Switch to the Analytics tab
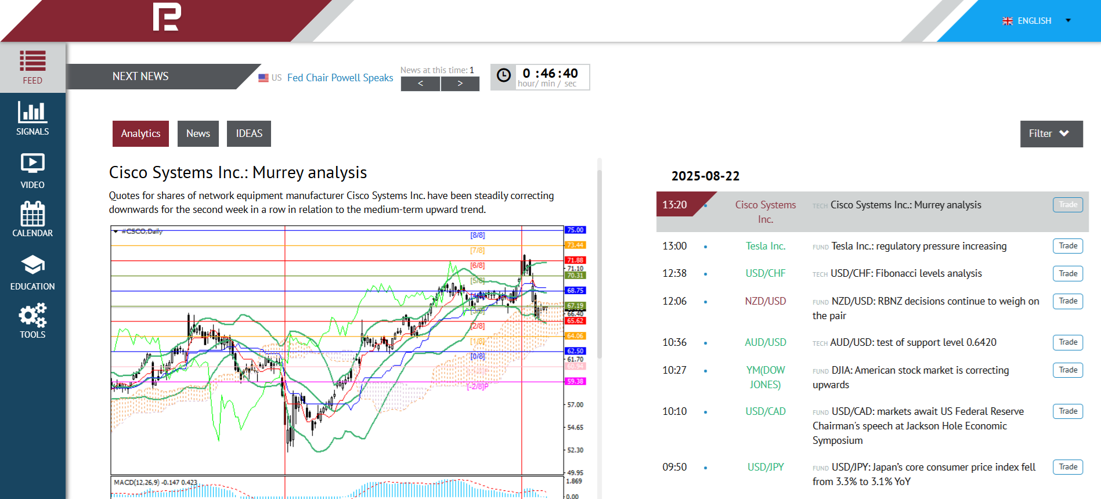 click(x=140, y=133)
